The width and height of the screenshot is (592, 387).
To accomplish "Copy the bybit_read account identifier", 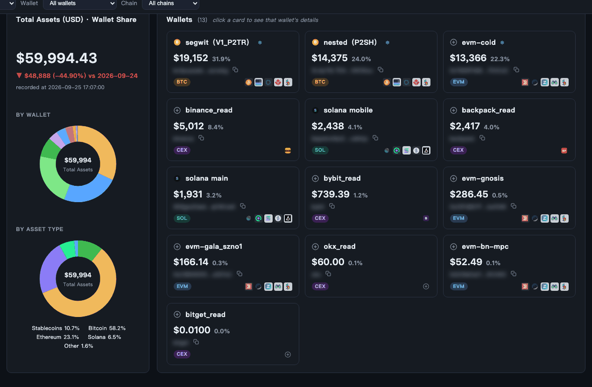I will point(332,206).
